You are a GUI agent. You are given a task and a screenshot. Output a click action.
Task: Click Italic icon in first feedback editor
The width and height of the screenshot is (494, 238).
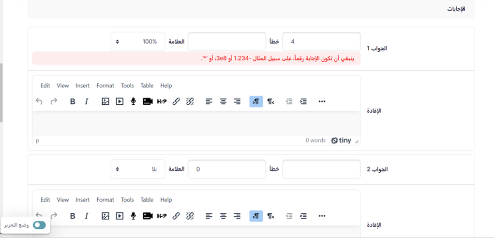pyautogui.click(x=87, y=101)
